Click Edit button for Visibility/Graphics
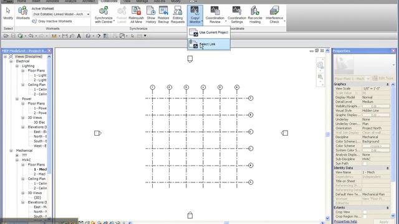Viewport: 399px width, 224px height. coord(376,106)
